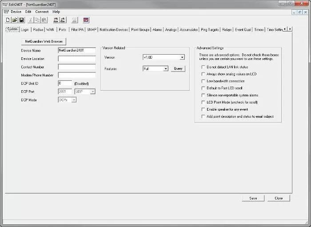
Task: Open the Point Groups tab
Action: point(140,30)
